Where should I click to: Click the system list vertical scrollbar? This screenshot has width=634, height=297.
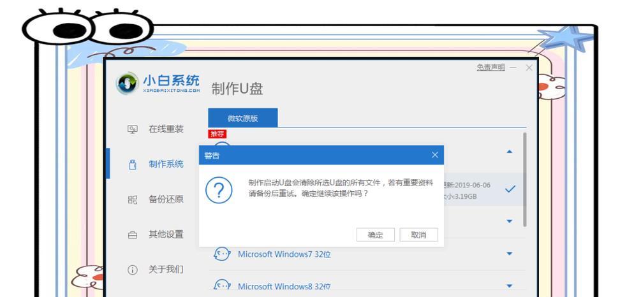[x=525, y=180]
